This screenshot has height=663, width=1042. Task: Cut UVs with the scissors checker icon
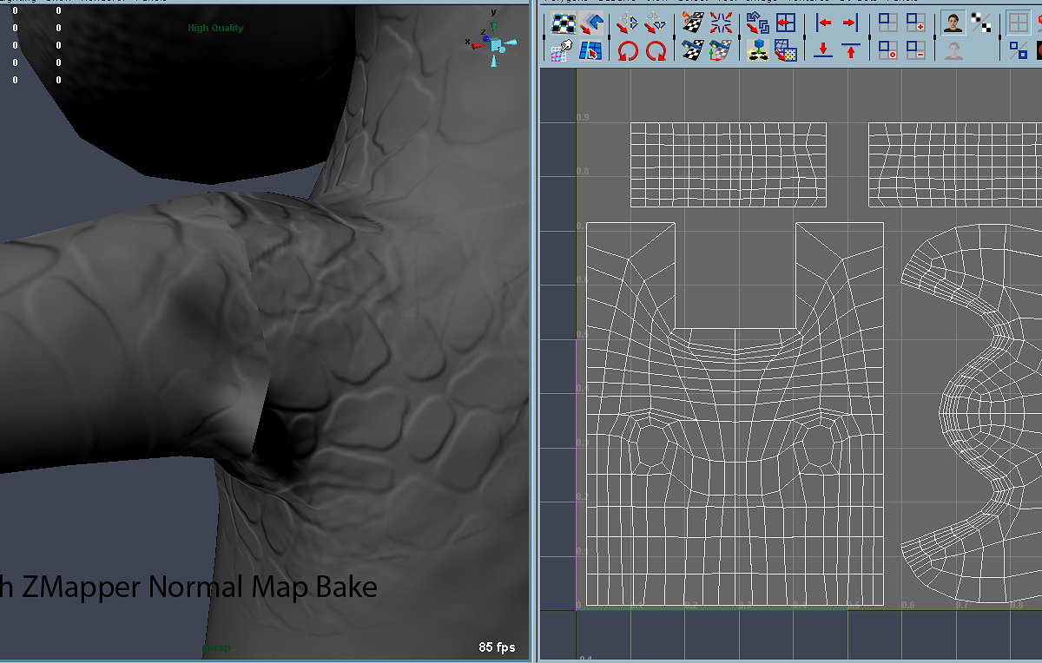click(x=692, y=23)
